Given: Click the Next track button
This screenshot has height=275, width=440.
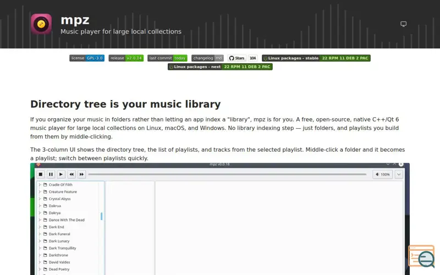Looking at the screenshot, I should [81, 174].
